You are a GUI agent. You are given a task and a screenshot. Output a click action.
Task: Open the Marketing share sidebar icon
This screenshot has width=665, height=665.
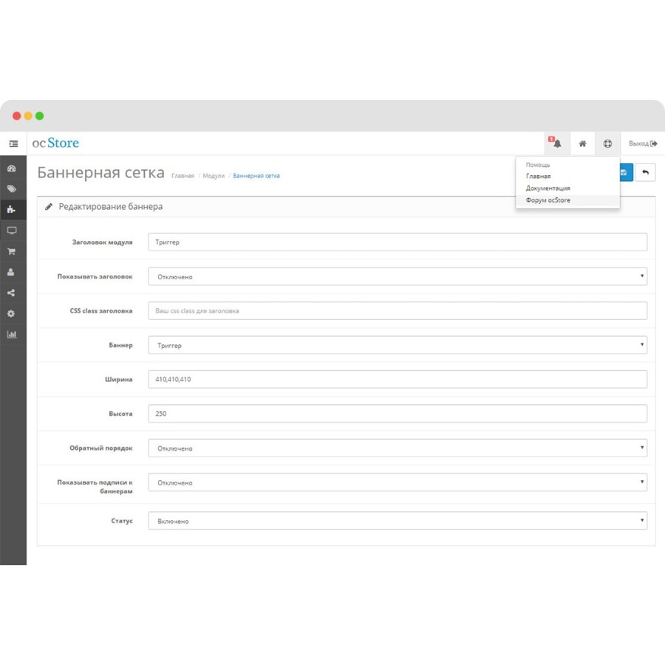(x=11, y=293)
